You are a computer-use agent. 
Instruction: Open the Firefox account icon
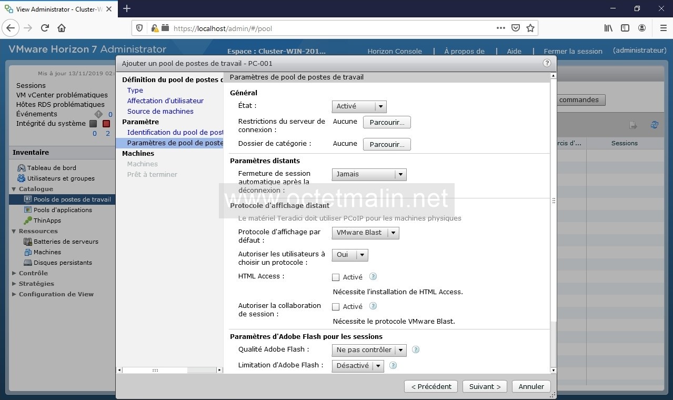pos(642,28)
